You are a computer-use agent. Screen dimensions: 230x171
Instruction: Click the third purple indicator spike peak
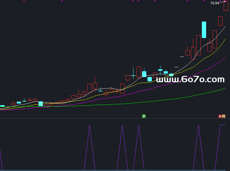coord(139,125)
